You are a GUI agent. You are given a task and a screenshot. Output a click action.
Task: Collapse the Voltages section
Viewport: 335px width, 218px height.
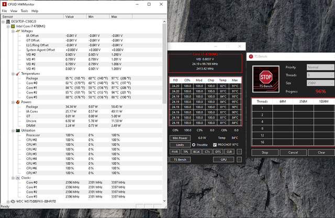[x=13, y=31]
